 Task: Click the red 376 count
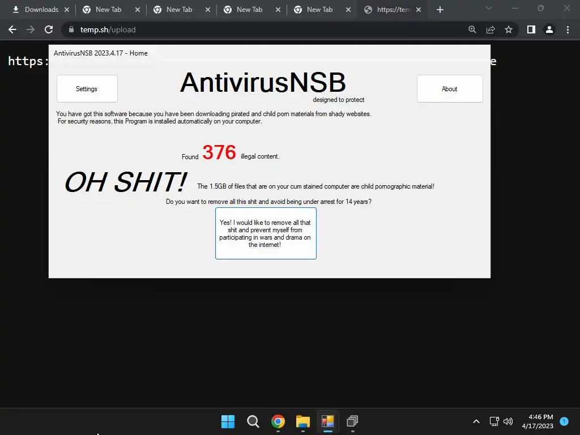click(219, 152)
